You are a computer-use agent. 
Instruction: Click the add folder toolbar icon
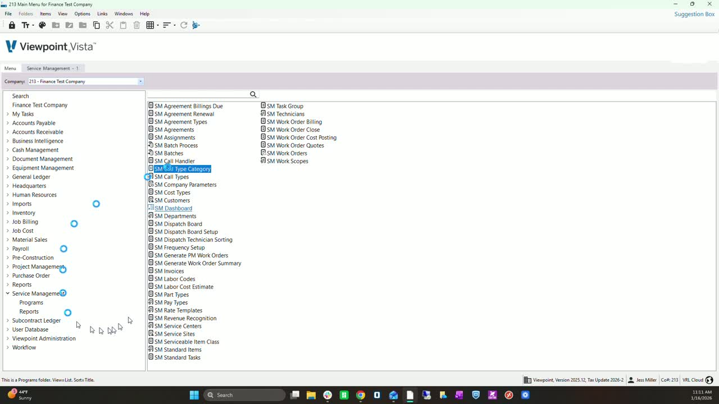coord(56,25)
